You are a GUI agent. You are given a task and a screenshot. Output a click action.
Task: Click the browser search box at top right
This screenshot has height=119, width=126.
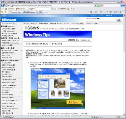(112, 6)
